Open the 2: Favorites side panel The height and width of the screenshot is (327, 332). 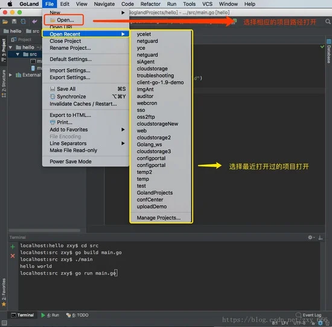4,292
